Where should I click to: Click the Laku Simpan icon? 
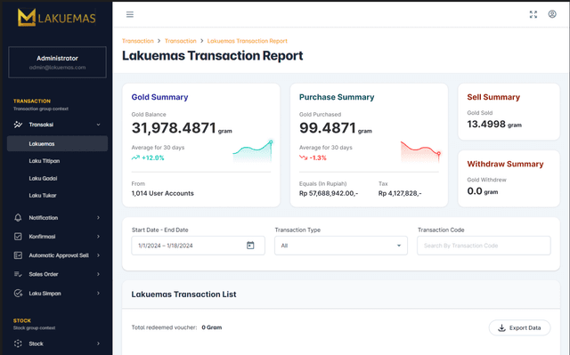(18, 294)
